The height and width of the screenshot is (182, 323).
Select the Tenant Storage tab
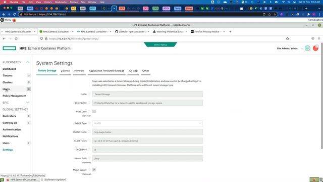[47, 71]
